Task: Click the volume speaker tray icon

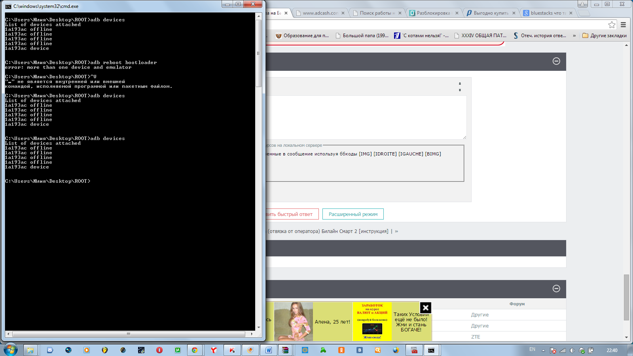Action: click(x=572, y=350)
